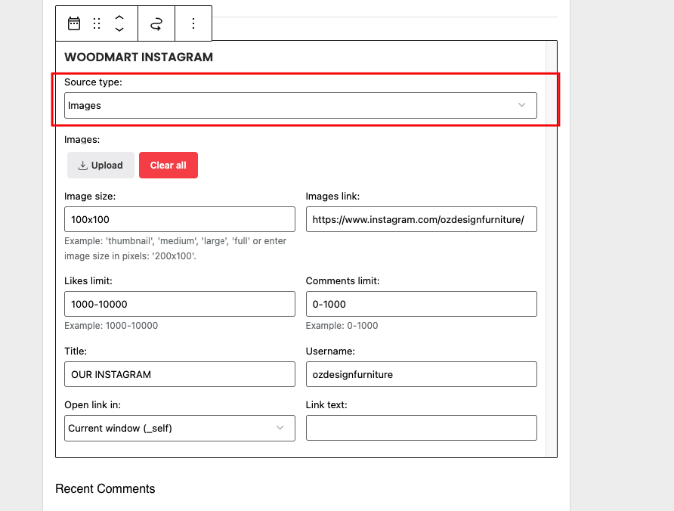
Task: Click the 'Link text:' label
Action: point(326,404)
